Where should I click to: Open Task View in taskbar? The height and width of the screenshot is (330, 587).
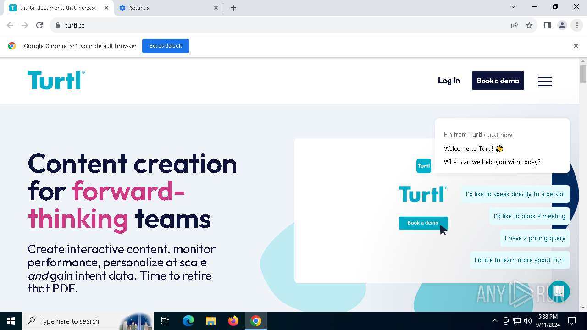(165, 321)
